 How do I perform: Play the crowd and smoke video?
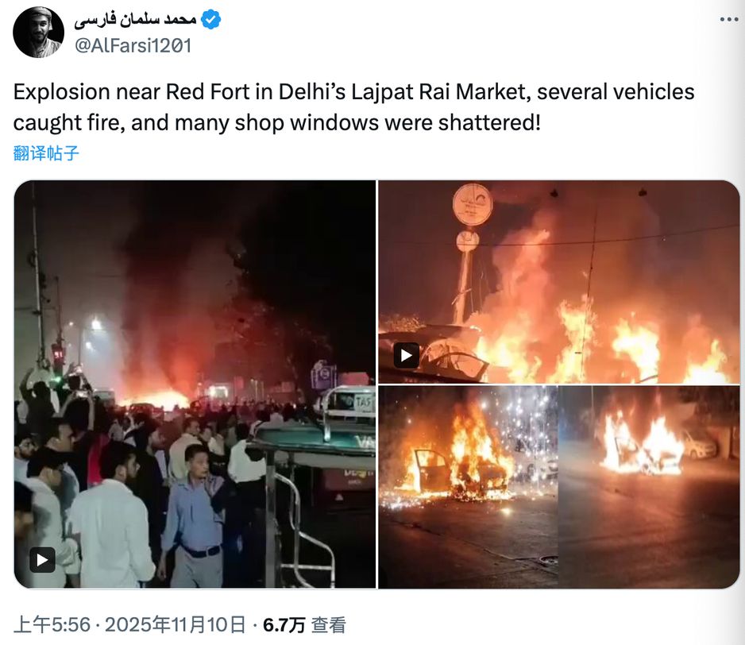click(x=42, y=560)
